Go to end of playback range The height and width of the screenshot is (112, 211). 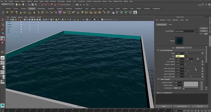pyautogui.click(x=209, y=111)
